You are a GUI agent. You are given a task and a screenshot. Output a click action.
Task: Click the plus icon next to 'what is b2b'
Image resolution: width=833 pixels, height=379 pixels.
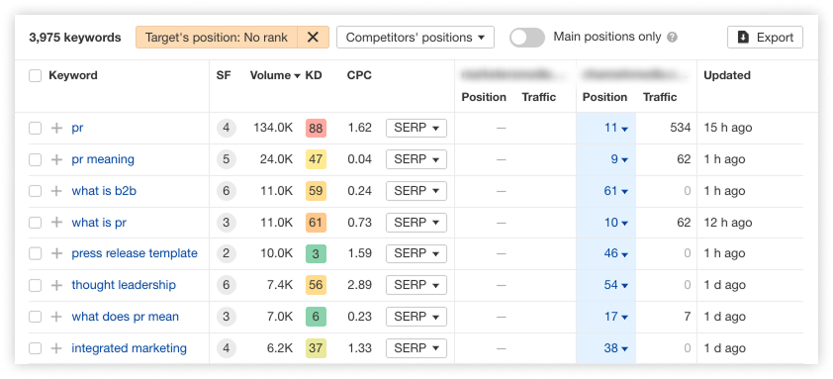tap(56, 191)
